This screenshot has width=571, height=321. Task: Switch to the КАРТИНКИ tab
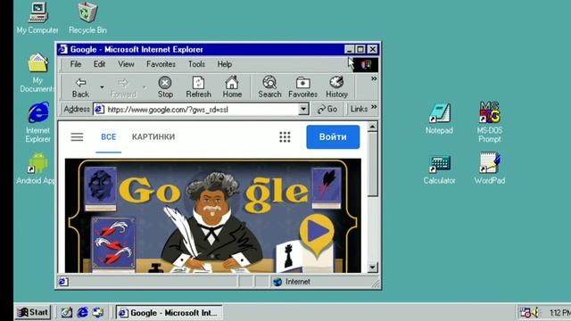point(153,136)
